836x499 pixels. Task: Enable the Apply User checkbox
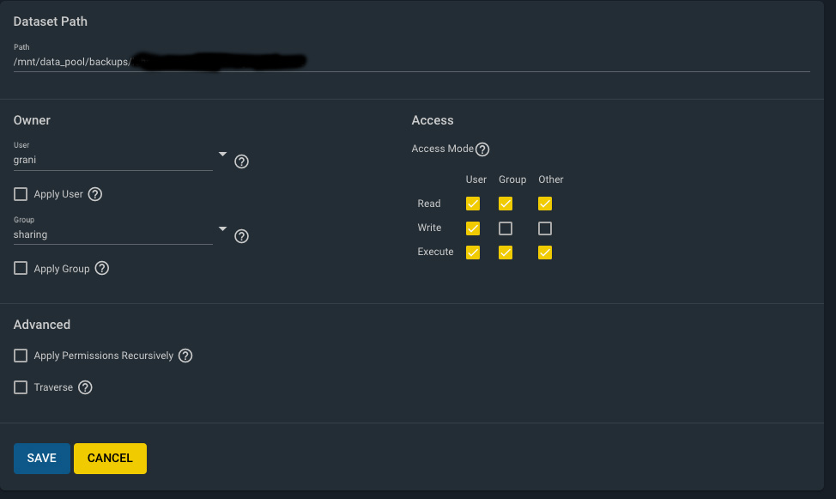[21, 194]
